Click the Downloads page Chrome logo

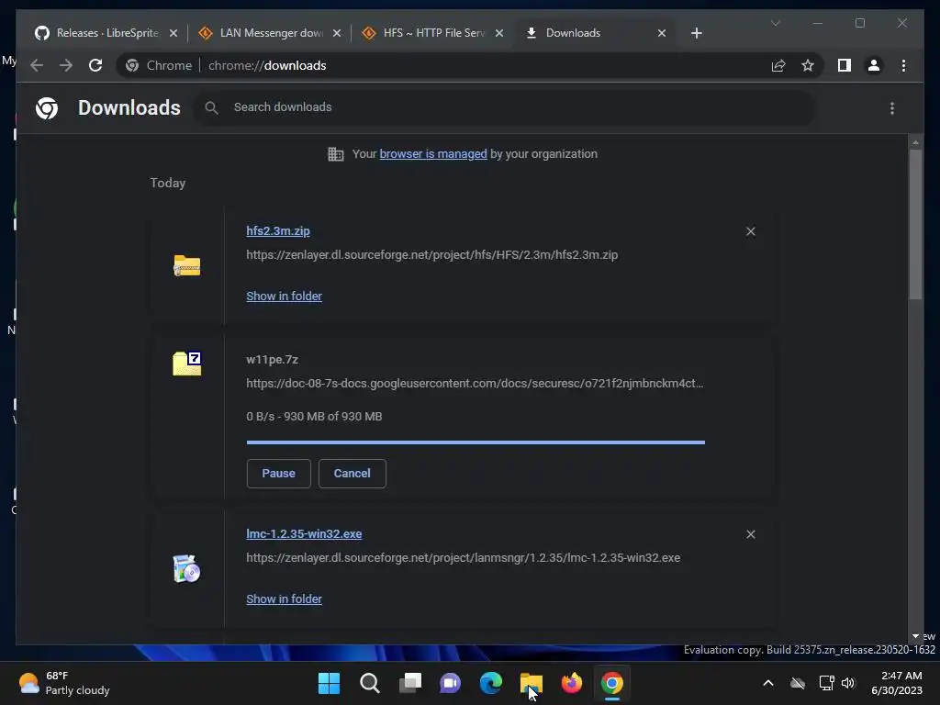[x=47, y=108]
